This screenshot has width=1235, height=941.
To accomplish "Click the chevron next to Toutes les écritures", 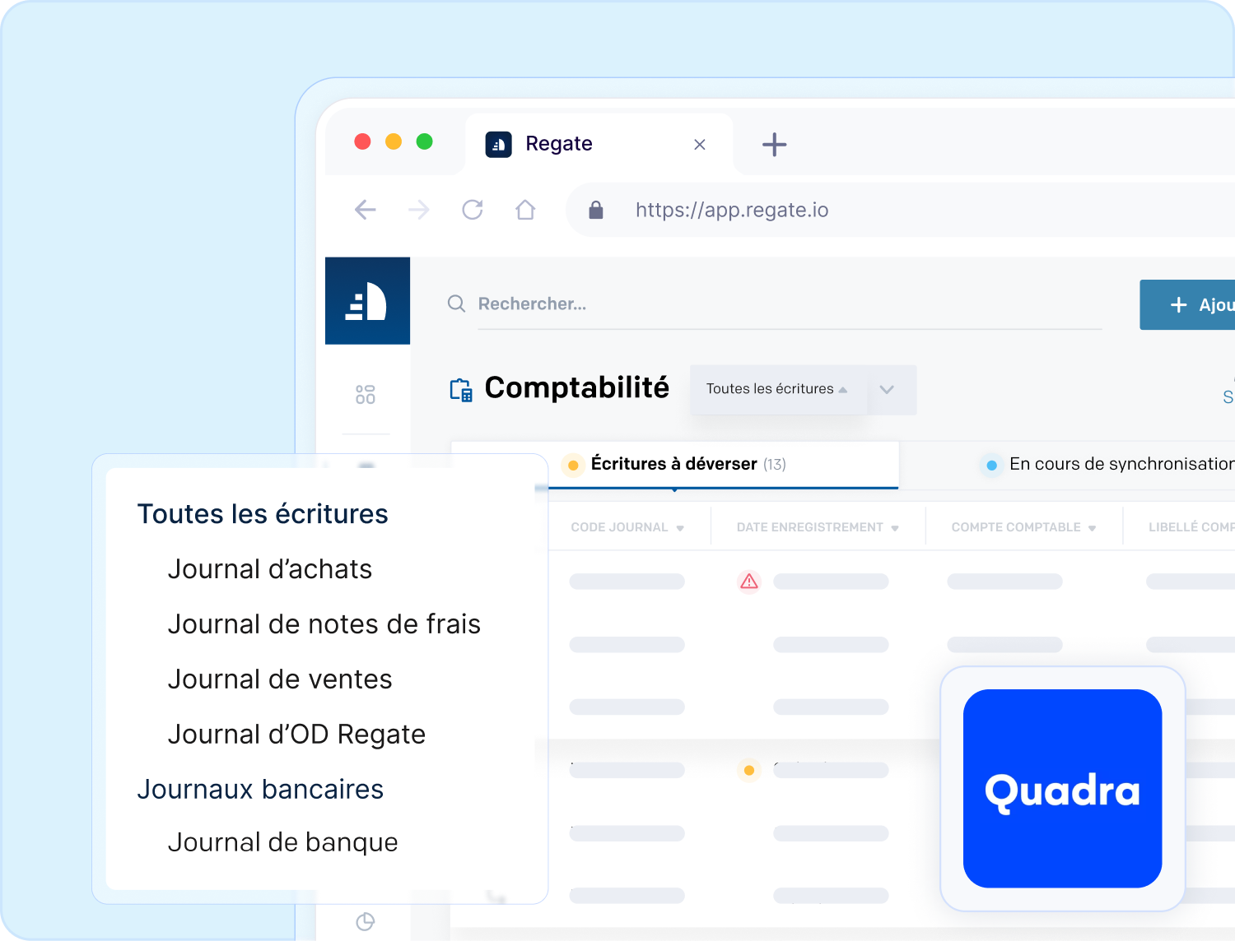I will (x=887, y=390).
